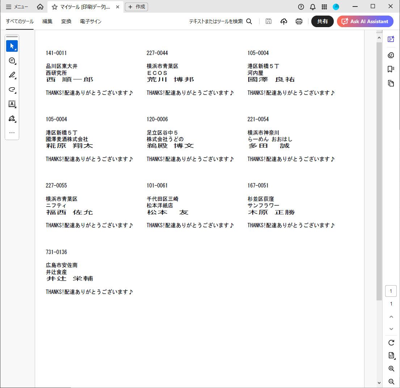Image resolution: width=400 pixels, height=388 pixels.
Task: Click the scrollbar up arrow
Action: (x=379, y=38)
